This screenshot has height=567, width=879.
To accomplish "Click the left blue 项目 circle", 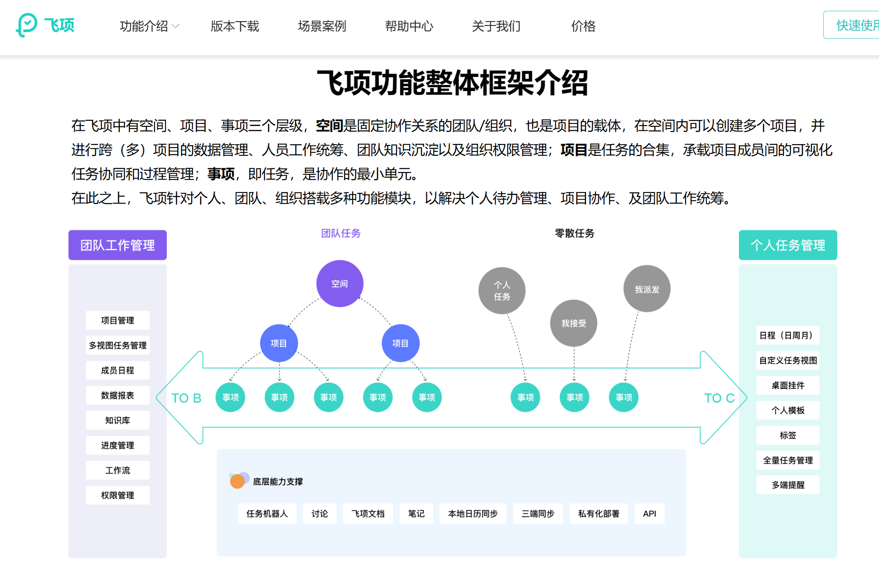I will [279, 343].
